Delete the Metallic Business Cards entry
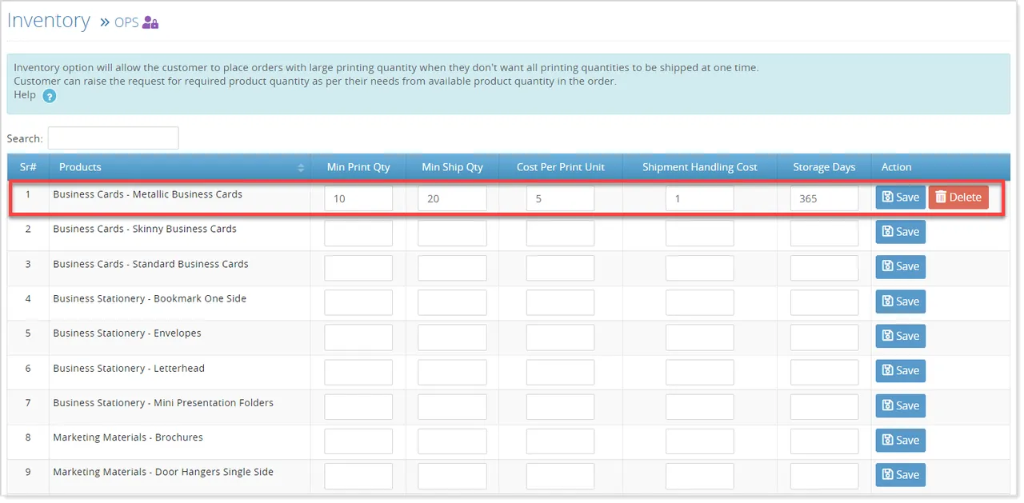 [x=958, y=197]
